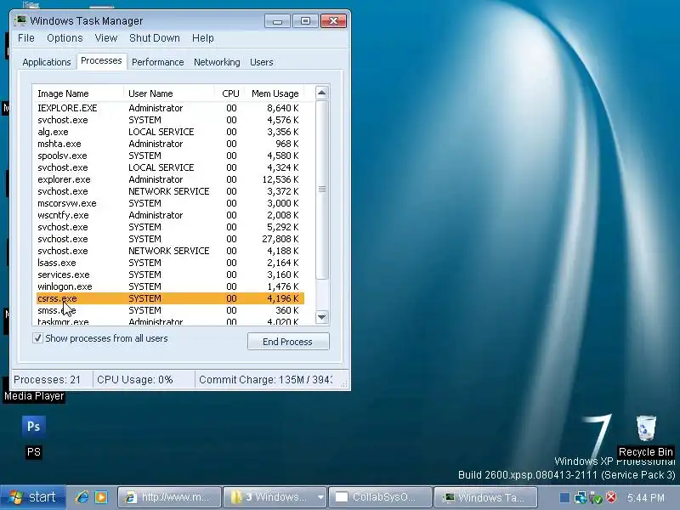Select the winlogon.exe process row
Image resolution: width=680 pixels, height=510 pixels.
170,286
